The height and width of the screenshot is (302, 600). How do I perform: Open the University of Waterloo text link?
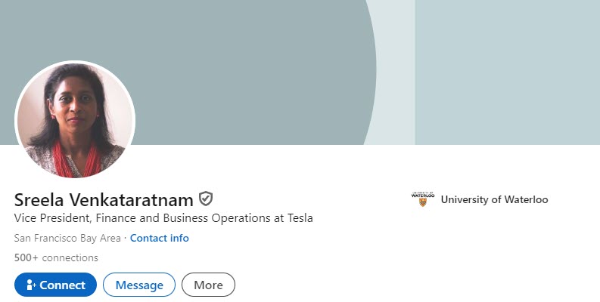click(x=494, y=199)
